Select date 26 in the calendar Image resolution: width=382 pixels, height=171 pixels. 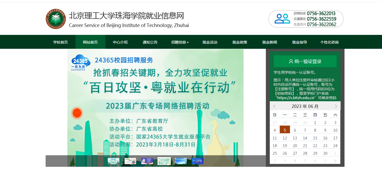click(x=285, y=153)
